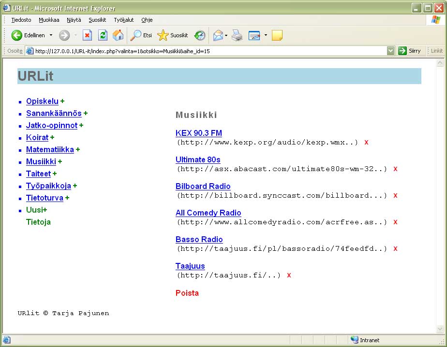Click the Edellinen back arrow icon

click(16, 35)
